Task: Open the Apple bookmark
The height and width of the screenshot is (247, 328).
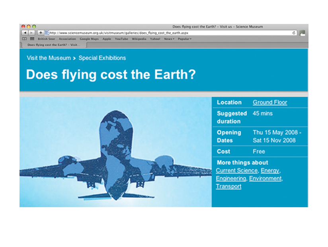Action: coord(107,39)
